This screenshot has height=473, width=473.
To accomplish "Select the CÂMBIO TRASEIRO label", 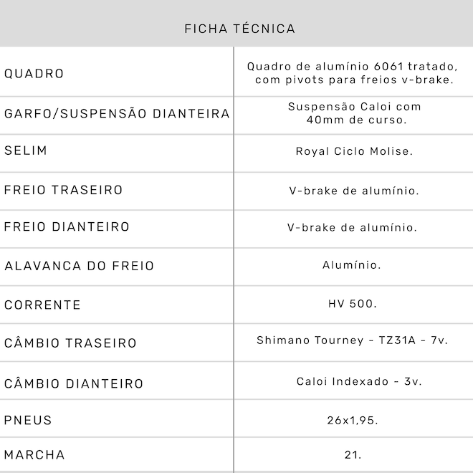I will (x=70, y=343).
